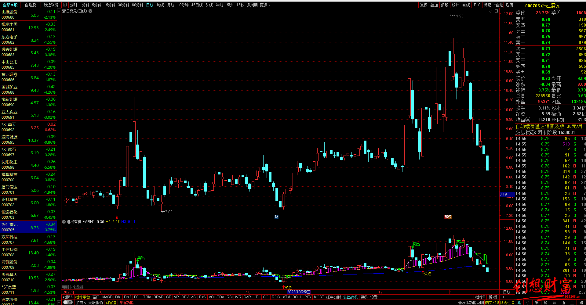Open the 多周期 view
Viewport: 586px width, 305px height.
pos(252,5)
